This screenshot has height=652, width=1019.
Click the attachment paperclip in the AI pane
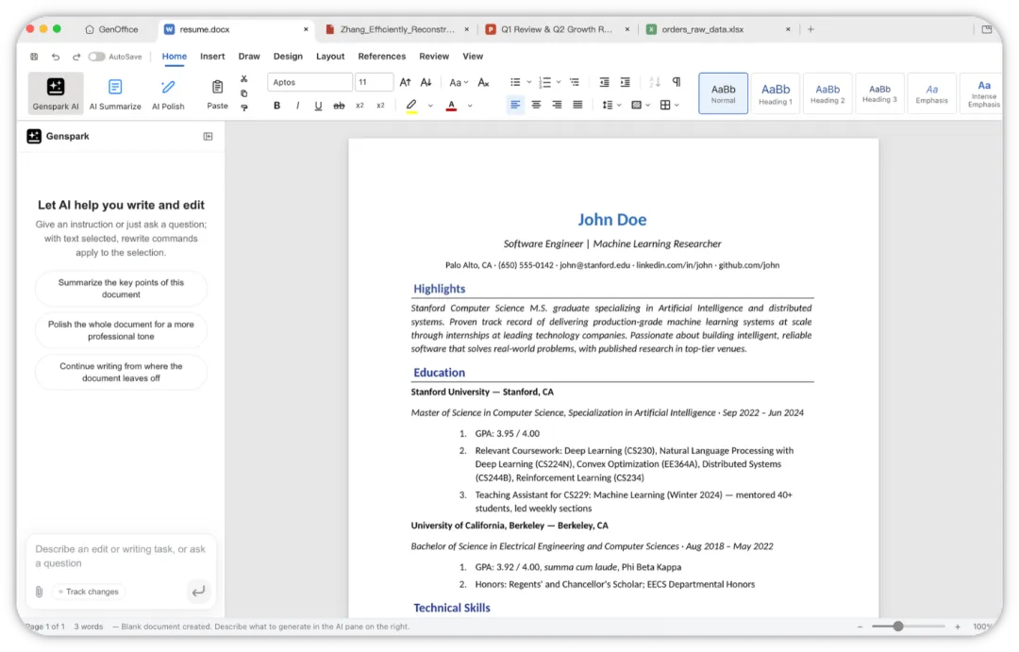click(39, 592)
